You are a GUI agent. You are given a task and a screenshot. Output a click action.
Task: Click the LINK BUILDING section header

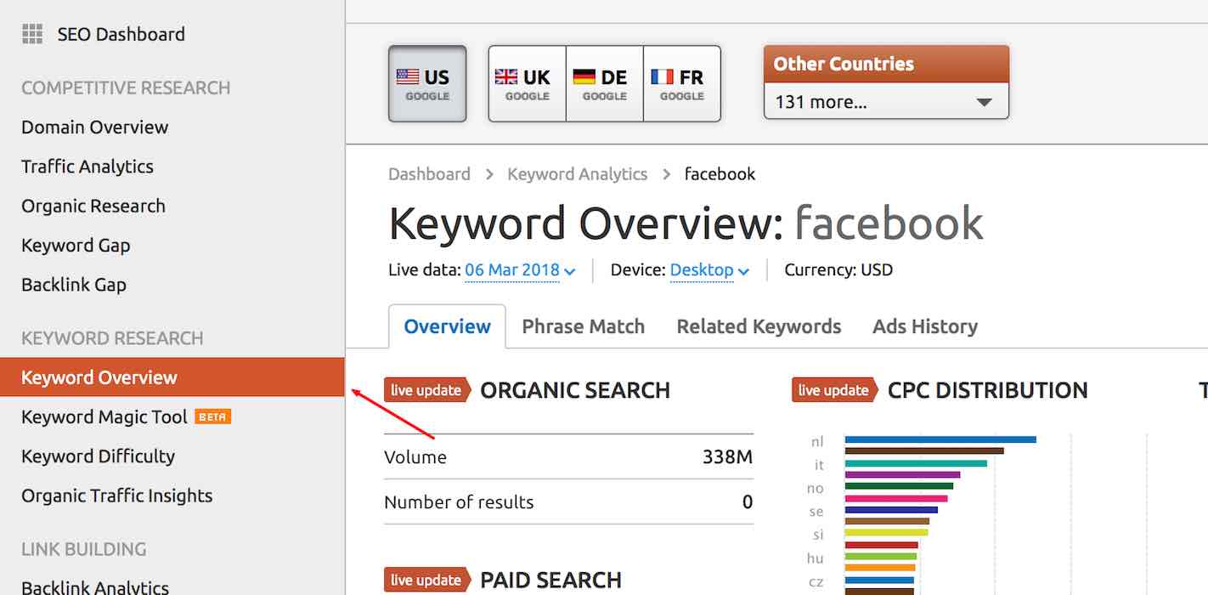coord(84,549)
